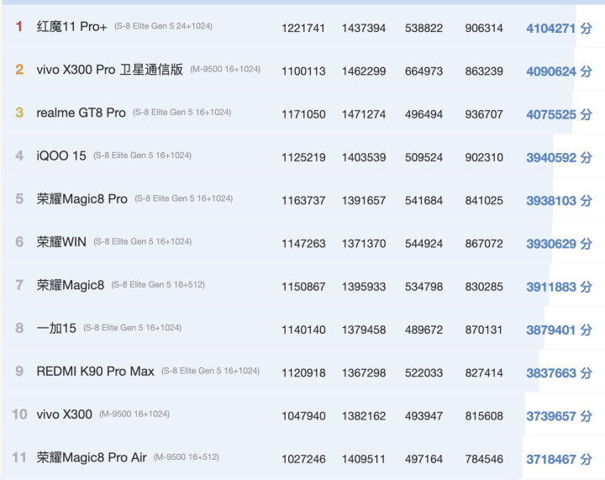Click total score 3837663 分
Screen dimensions: 605x480
click(x=559, y=373)
